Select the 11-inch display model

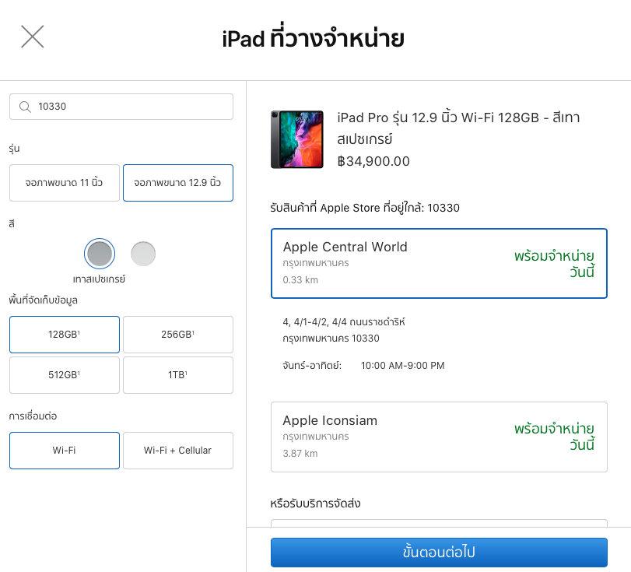coord(65,183)
